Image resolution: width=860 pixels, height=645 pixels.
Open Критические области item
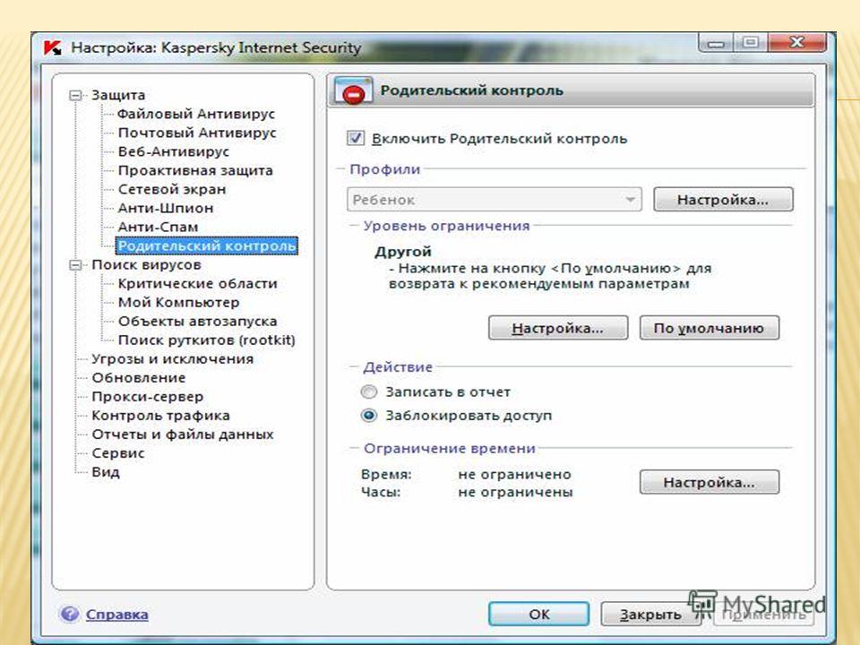pos(197,284)
